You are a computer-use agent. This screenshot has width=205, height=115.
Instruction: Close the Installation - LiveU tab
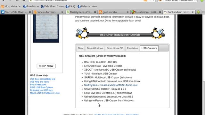[160, 12]
